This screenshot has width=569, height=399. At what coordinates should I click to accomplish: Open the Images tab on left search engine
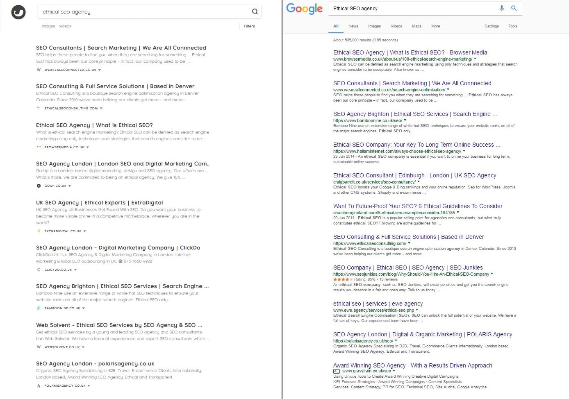click(x=48, y=26)
